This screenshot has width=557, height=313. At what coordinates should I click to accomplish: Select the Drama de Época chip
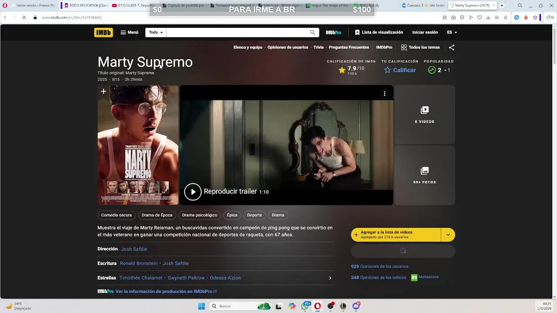[157, 215]
